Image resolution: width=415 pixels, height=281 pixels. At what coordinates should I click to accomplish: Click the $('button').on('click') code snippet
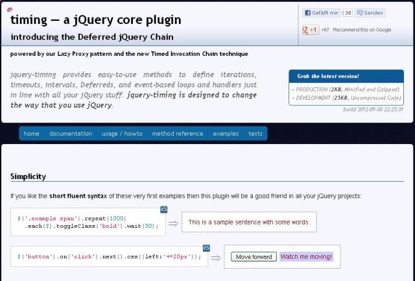(110, 256)
